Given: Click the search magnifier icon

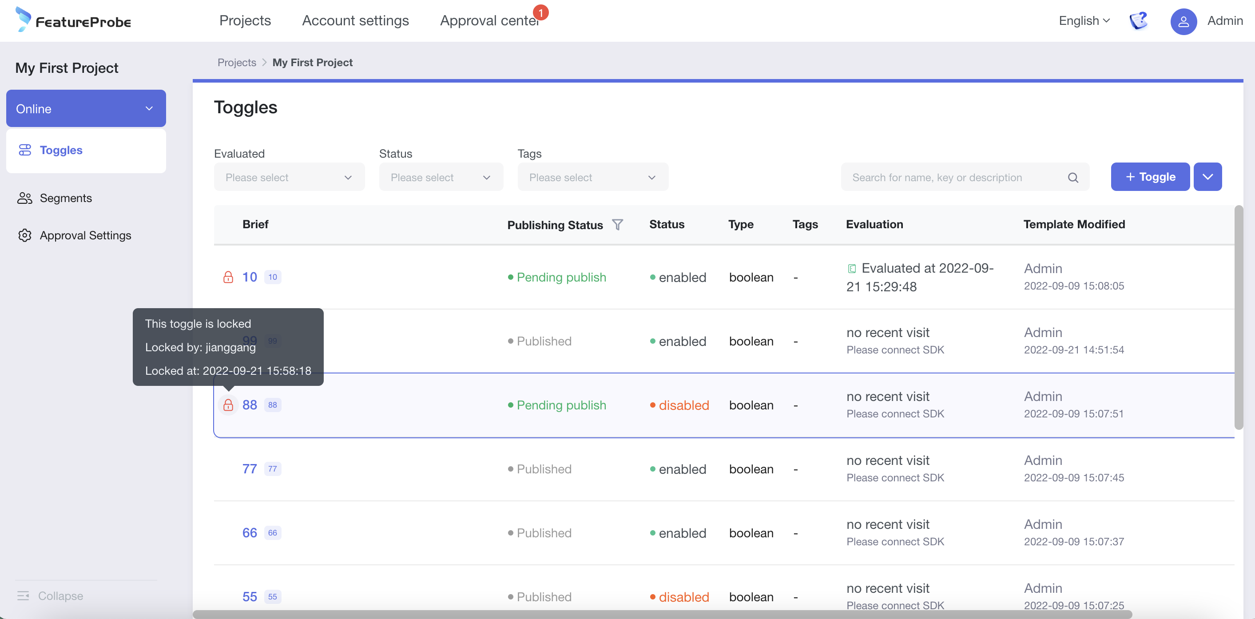Looking at the screenshot, I should (x=1073, y=177).
